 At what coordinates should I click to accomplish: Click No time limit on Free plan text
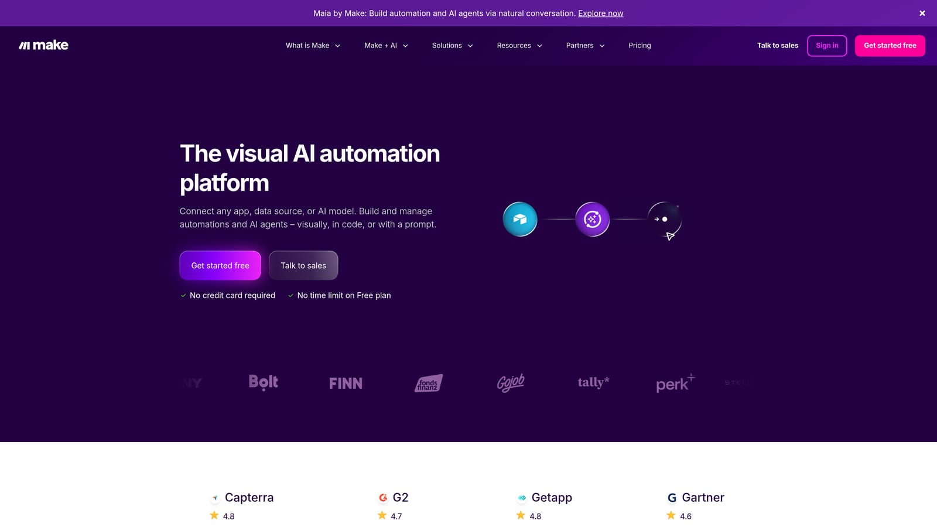click(344, 296)
